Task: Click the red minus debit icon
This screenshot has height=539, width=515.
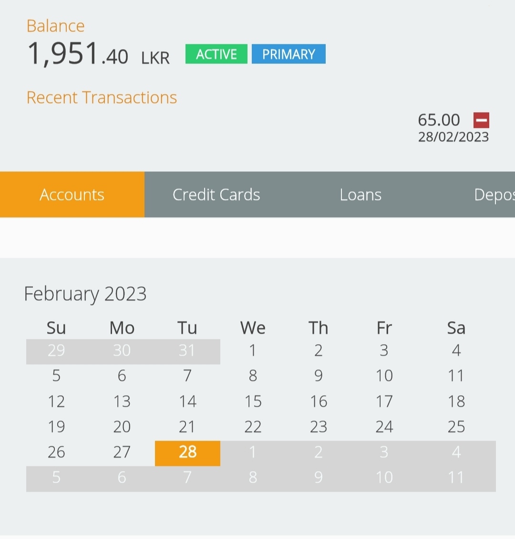Action: pyautogui.click(x=481, y=120)
